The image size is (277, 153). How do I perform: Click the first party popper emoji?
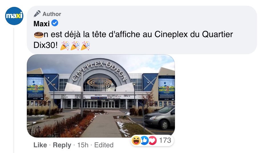click(x=65, y=46)
